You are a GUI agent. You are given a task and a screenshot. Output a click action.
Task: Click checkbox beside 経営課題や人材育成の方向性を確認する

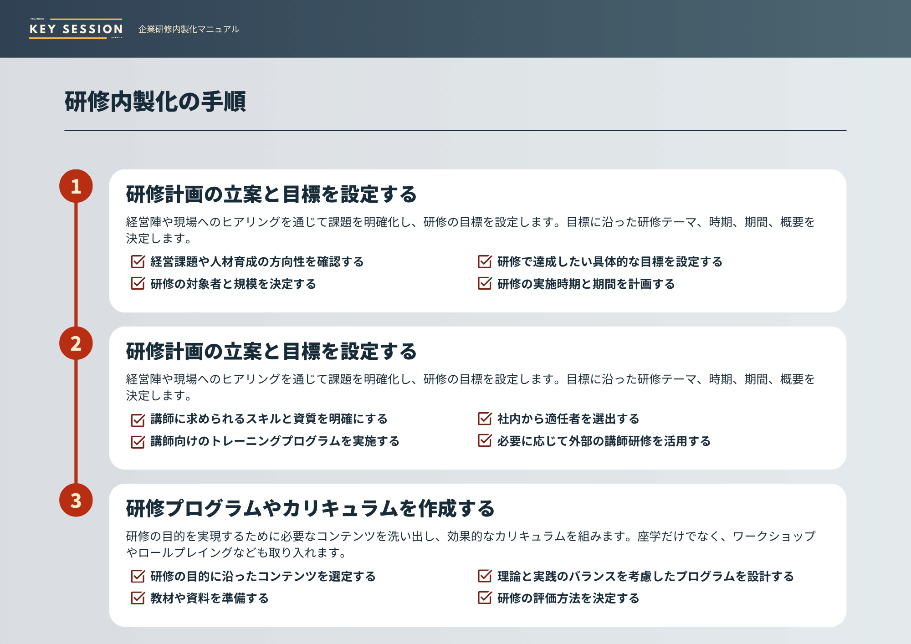tap(138, 261)
